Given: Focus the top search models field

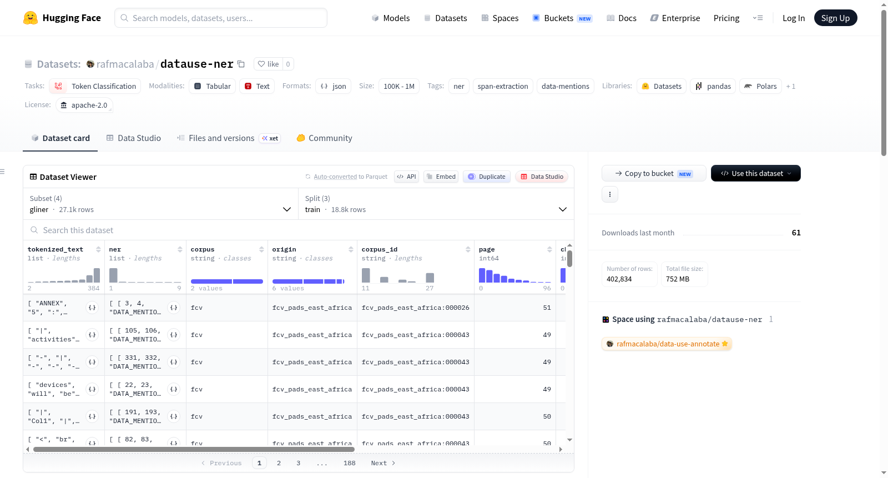Looking at the screenshot, I should [221, 18].
